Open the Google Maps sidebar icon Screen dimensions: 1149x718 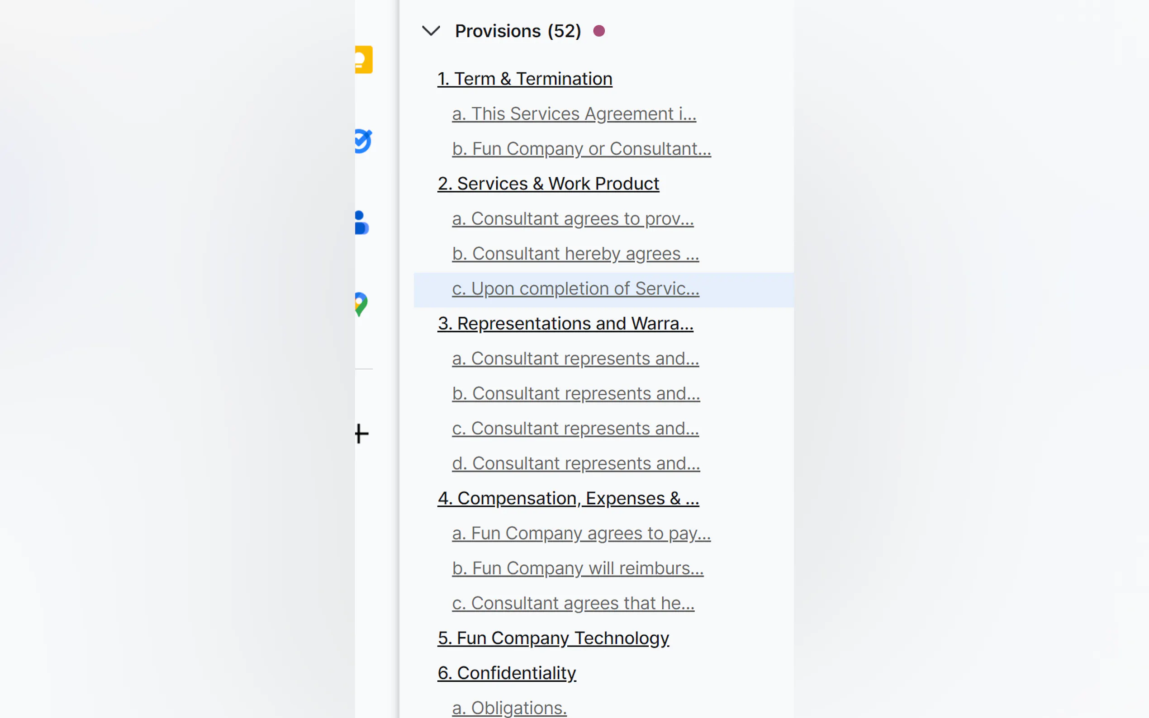361,304
